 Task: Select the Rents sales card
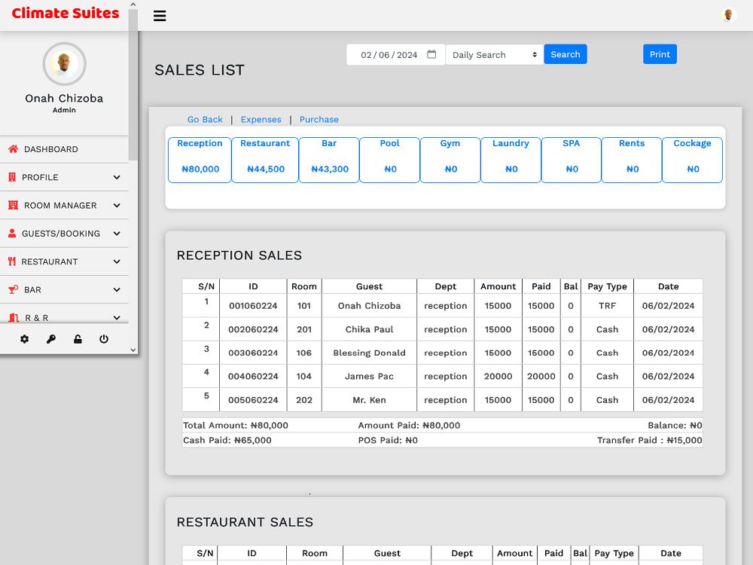pos(632,160)
